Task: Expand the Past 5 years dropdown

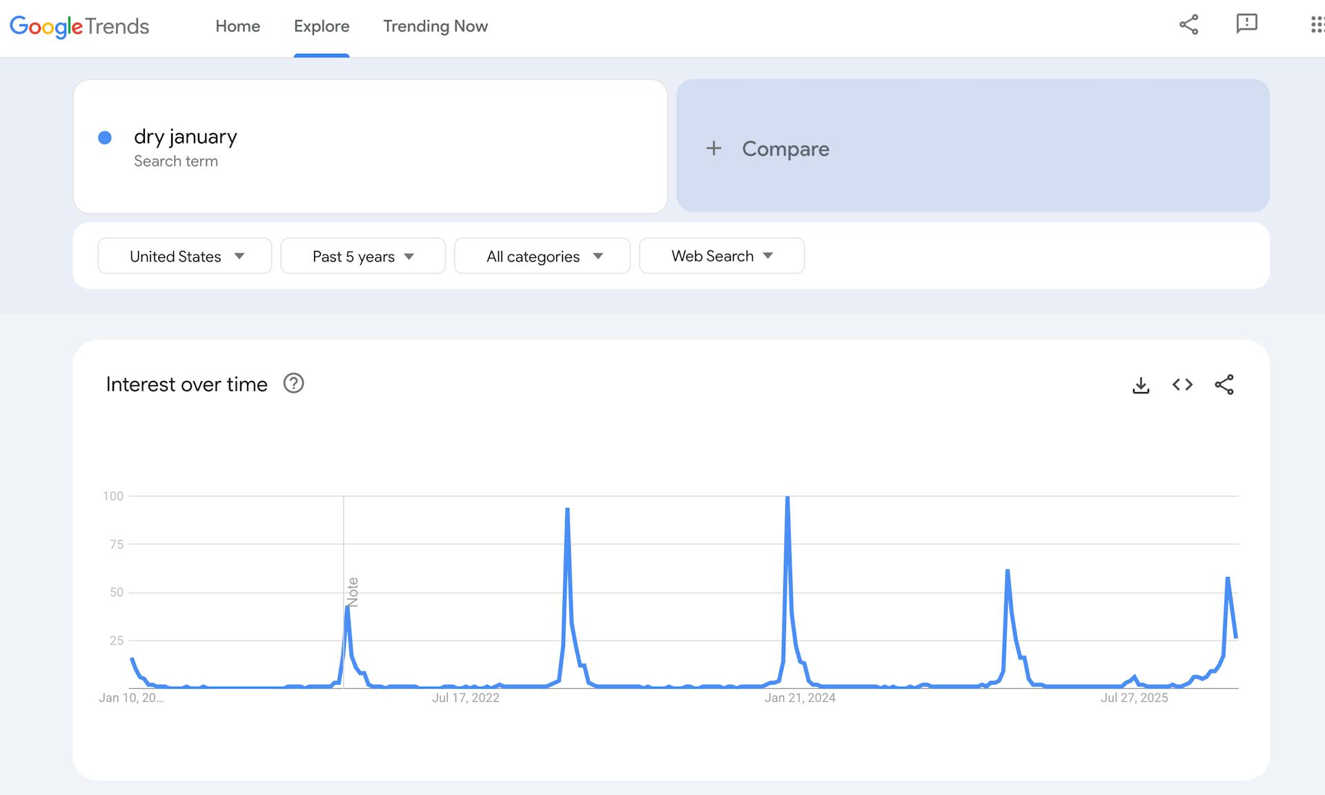Action: [x=363, y=256]
